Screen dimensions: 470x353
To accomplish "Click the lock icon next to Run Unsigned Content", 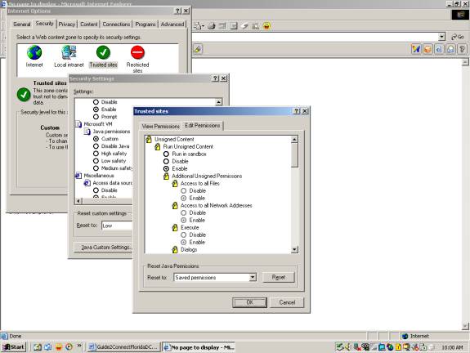I will coord(158,146).
